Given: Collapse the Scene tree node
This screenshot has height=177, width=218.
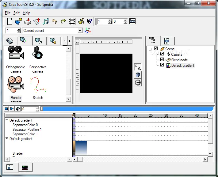Looking at the screenshot, I should tap(150, 49).
